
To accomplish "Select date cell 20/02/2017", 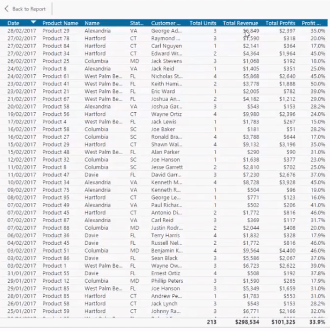I will (x=22, y=107).
